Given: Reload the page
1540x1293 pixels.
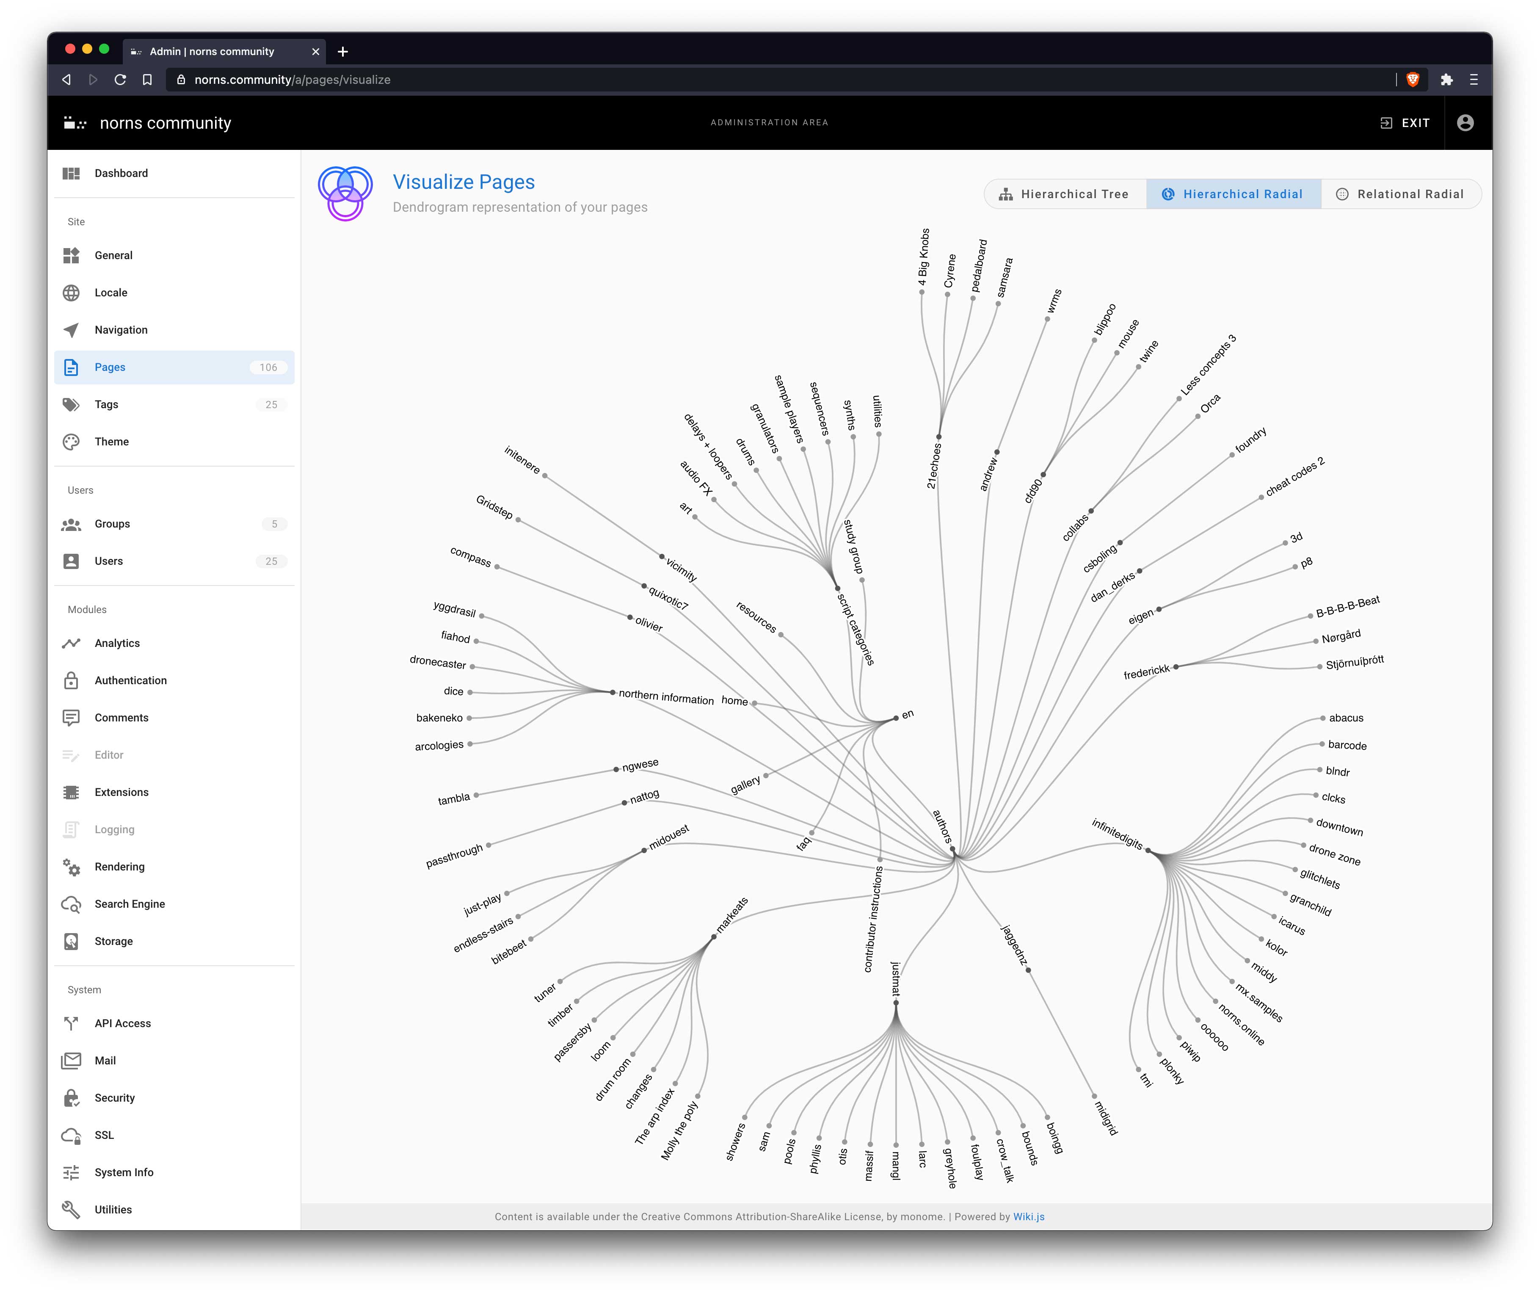Looking at the screenshot, I should tap(120, 80).
